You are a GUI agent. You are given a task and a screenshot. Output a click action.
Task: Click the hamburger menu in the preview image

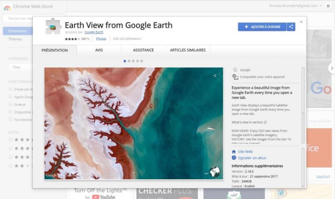[53, 75]
